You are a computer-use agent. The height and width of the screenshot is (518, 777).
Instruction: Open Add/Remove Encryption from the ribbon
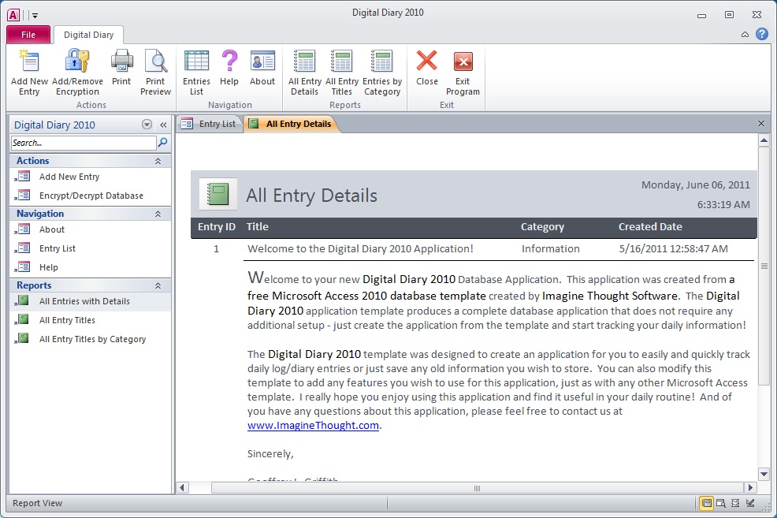click(x=77, y=73)
